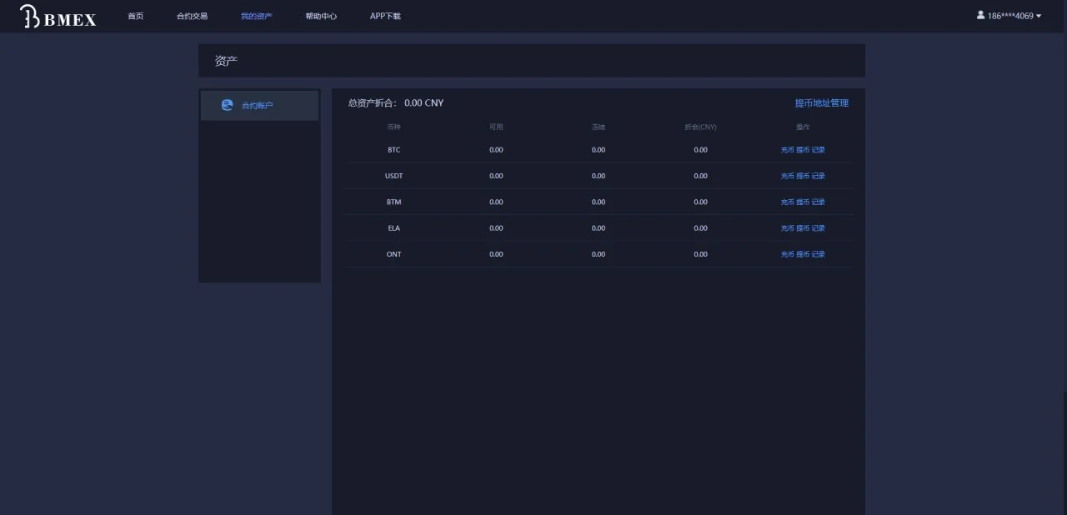This screenshot has width=1067, height=515.
Task: Open the 首页 home menu item
Action: click(135, 16)
